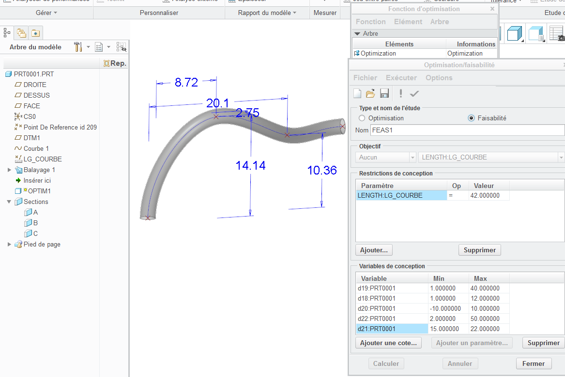Select the Optimisation radio button
The height and width of the screenshot is (377, 565).
tap(362, 118)
